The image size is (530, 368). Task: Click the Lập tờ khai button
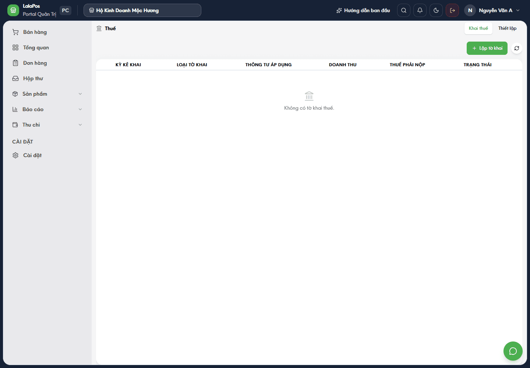(x=487, y=48)
